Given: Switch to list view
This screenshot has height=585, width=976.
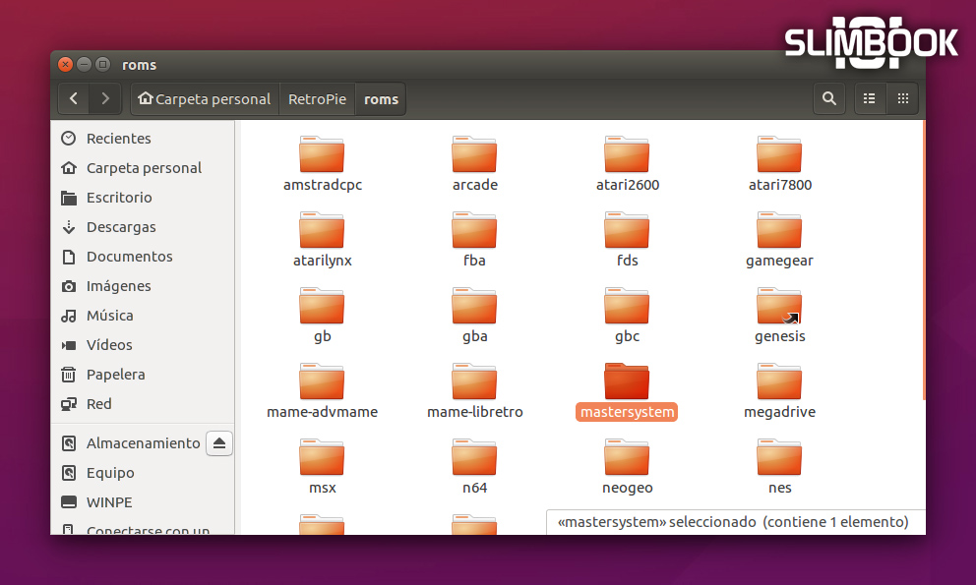Looking at the screenshot, I should [x=869, y=98].
